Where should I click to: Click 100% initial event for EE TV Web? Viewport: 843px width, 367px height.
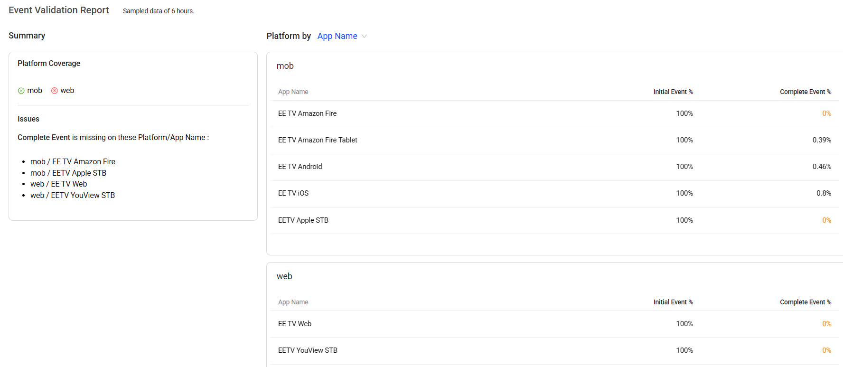pos(684,324)
